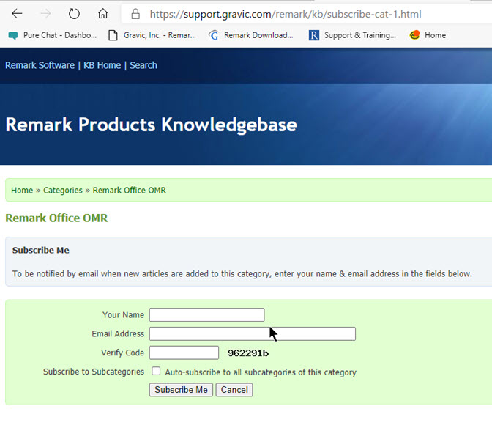Viewport: 492px width, 428px height.
Task: Open the Remark Software header link
Action: pyautogui.click(x=40, y=65)
